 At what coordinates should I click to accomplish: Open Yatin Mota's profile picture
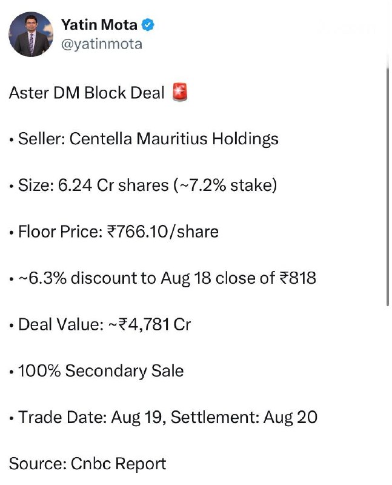coord(31,35)
